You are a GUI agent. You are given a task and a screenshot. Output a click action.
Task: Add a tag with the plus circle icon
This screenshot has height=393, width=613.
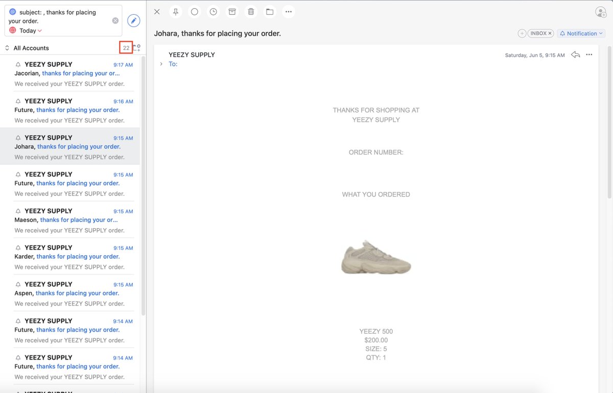point(522,34)
